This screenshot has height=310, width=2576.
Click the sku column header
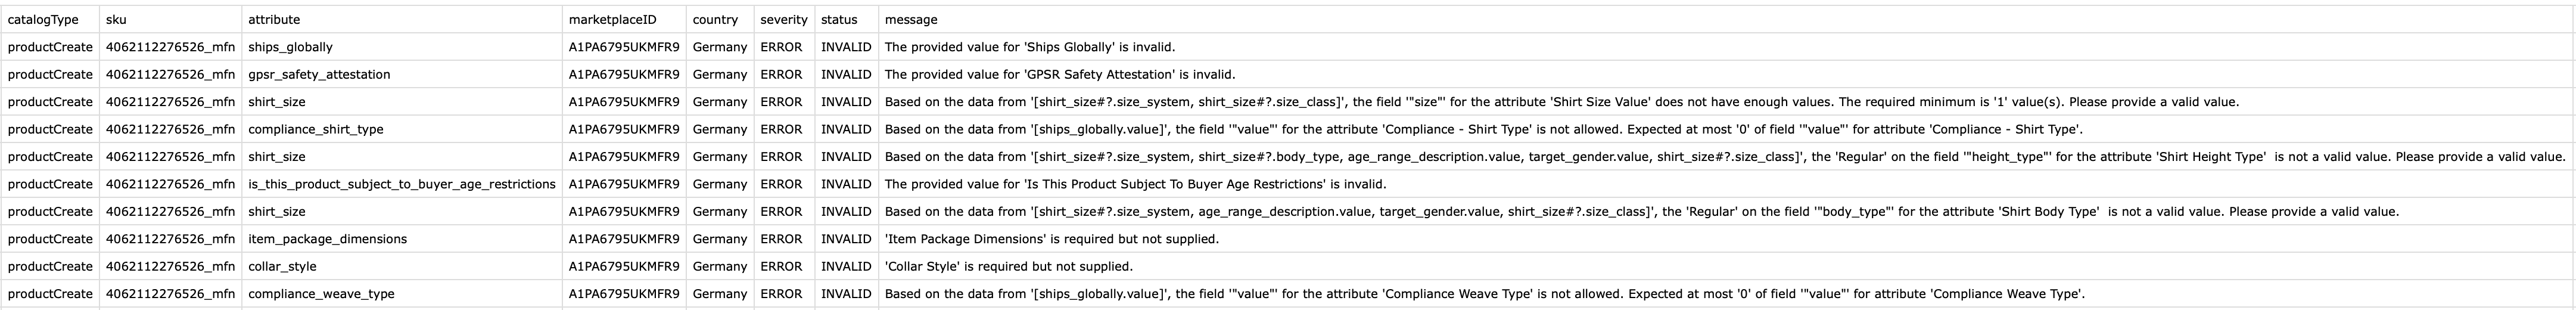point(116,20)
